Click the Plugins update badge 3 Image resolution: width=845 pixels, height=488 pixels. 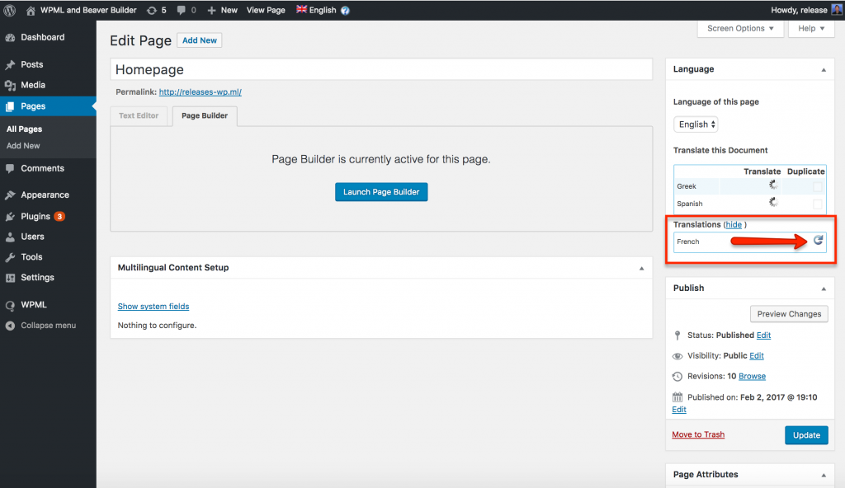59,217
